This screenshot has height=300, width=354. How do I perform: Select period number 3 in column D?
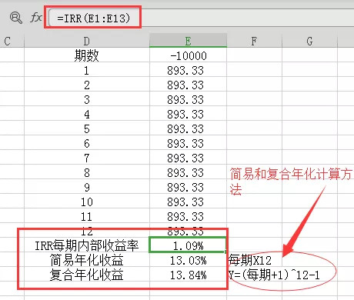pyautogui.click(x=87, y=99)
